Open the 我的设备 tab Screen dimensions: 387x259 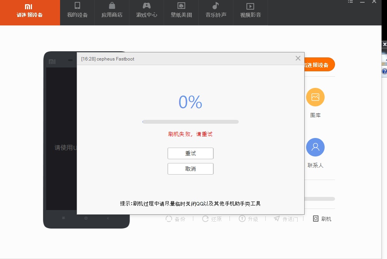77,10
